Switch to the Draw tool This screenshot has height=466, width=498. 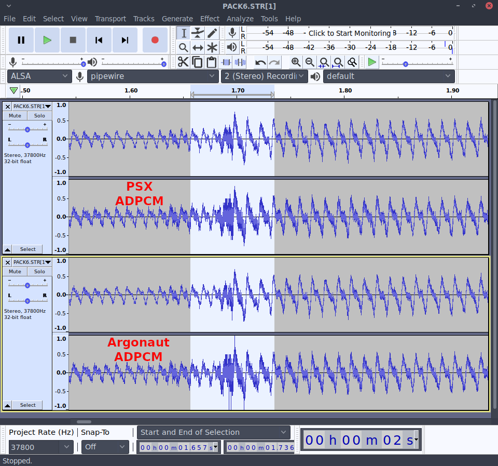click(x=211, y=33)
